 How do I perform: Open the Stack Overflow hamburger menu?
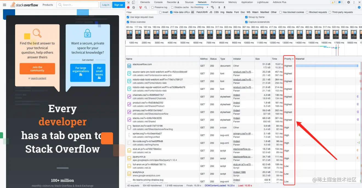click(4, 5)
